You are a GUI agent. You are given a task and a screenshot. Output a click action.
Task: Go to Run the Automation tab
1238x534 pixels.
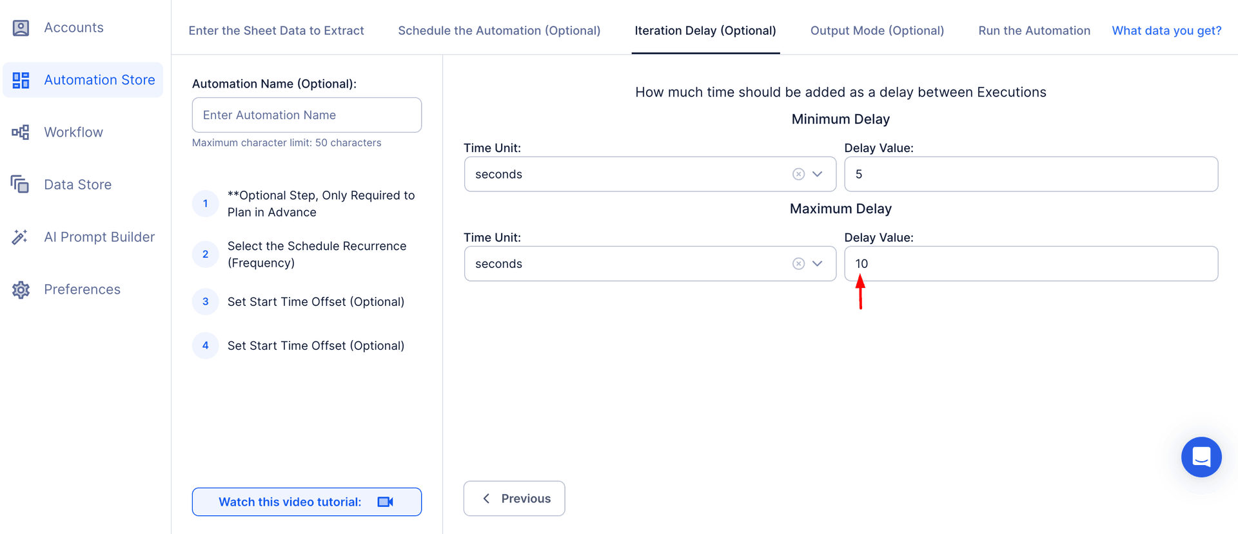coord(1034,30)
